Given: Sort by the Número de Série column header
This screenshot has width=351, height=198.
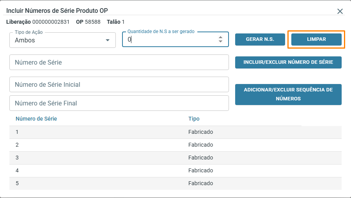Looking at the screenshot, I should pyautogui.click(x=36, y=119).
